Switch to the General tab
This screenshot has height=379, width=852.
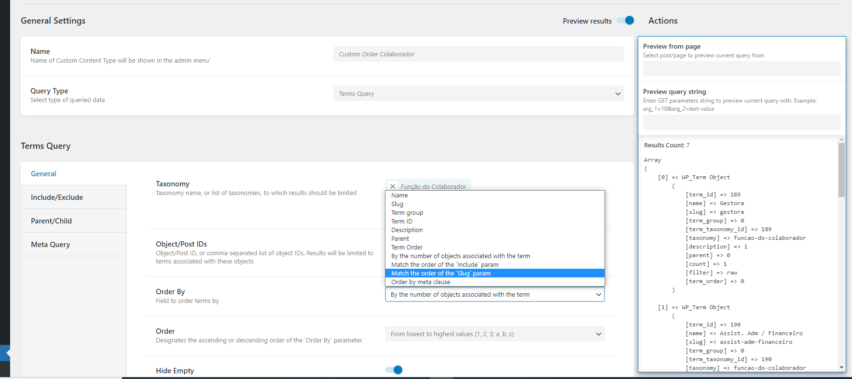[x=74, y=174]
